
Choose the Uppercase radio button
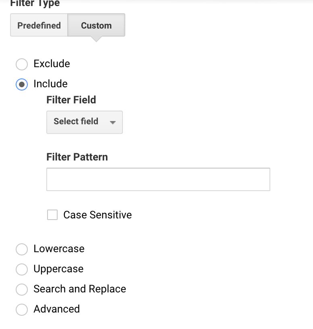pyautogui.click(x=22, y=269)
